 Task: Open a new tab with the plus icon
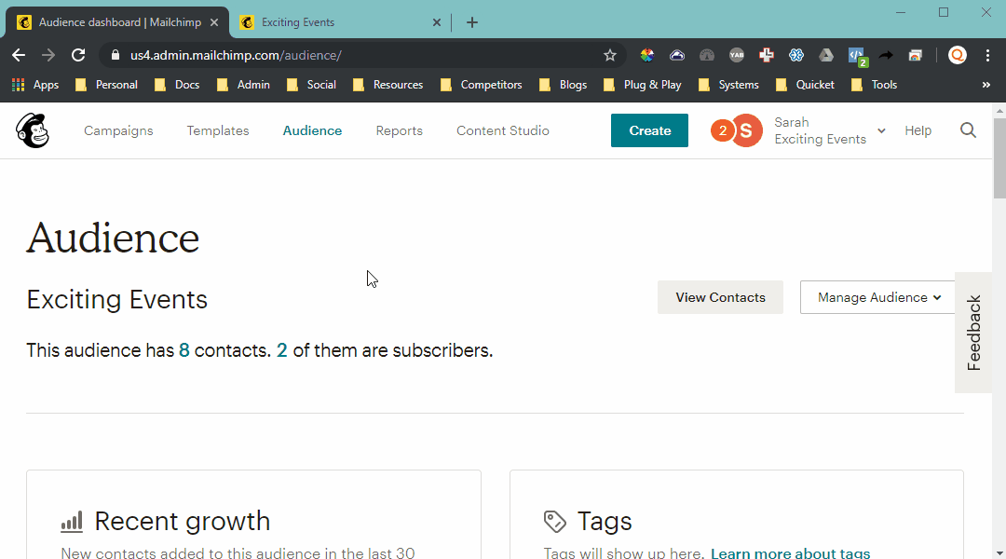472,22
